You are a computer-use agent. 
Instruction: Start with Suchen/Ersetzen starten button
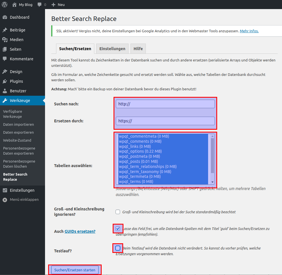tap(75, 270)
